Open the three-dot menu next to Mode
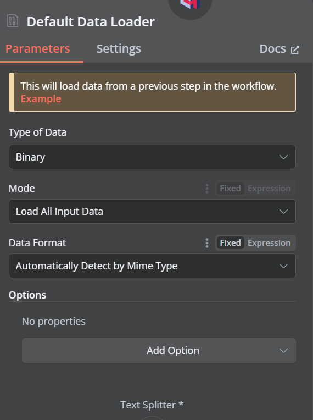This screenshot has width=313, height=420. point(207,189)
